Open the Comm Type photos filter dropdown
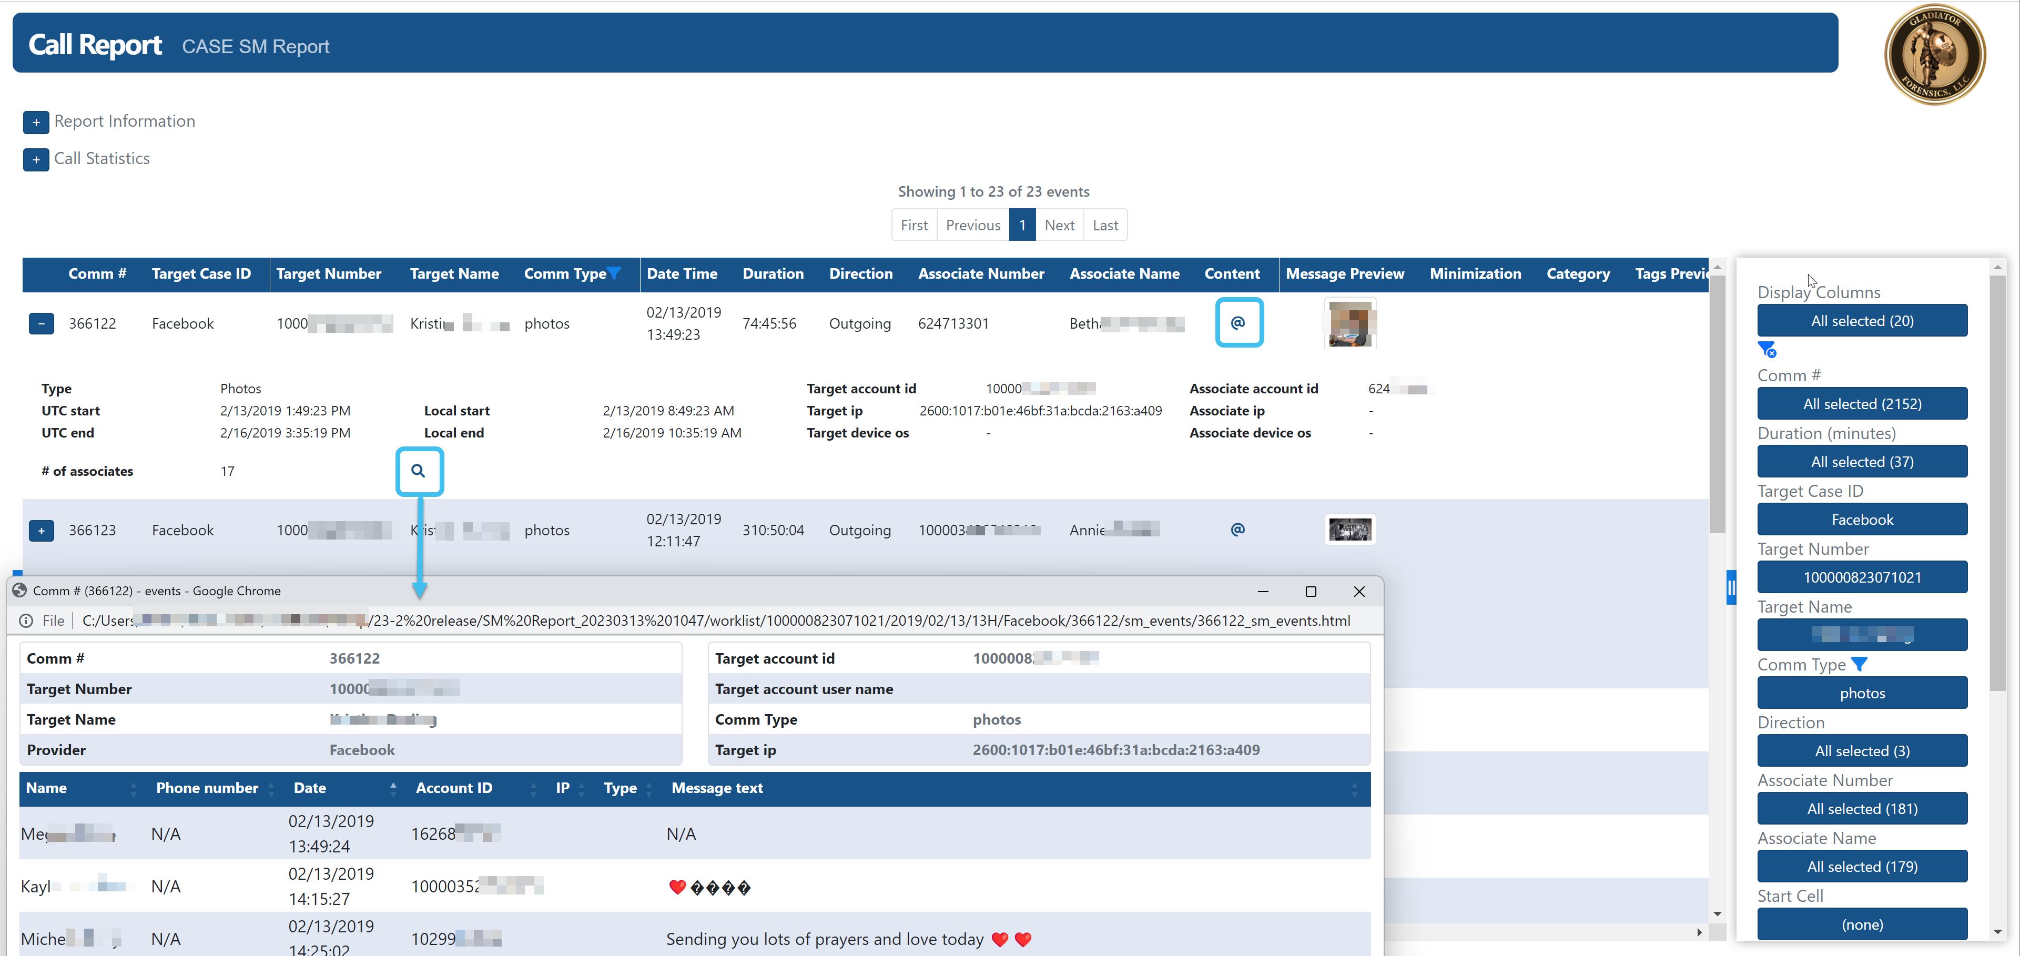Screen dimensions: 2020x956 pyautogui.click(x=1862, y=693)
